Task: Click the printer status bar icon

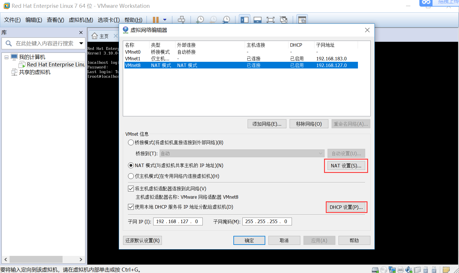Action: point(401,270)
